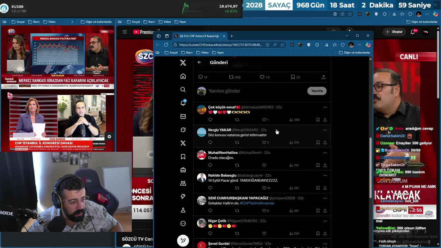Image resolution: width=441 pixels, height=248 pixels.
Task: Open Yayın bookmarks folder in X window
Action: pyautogui.click(x=218, y=53)
